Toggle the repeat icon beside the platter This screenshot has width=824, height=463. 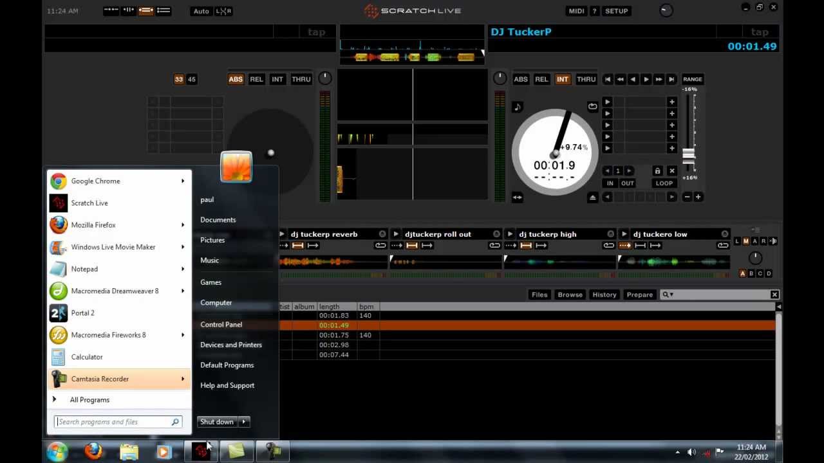(592, 107)
